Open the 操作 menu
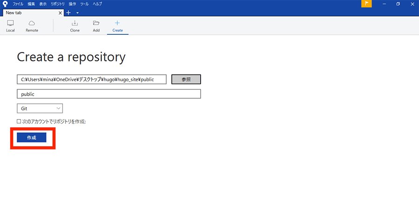419x216 pixels. click(x=73, y=4)
